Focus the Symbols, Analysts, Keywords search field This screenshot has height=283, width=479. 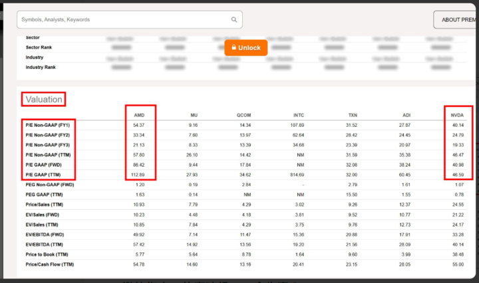[x=130, y=19]
